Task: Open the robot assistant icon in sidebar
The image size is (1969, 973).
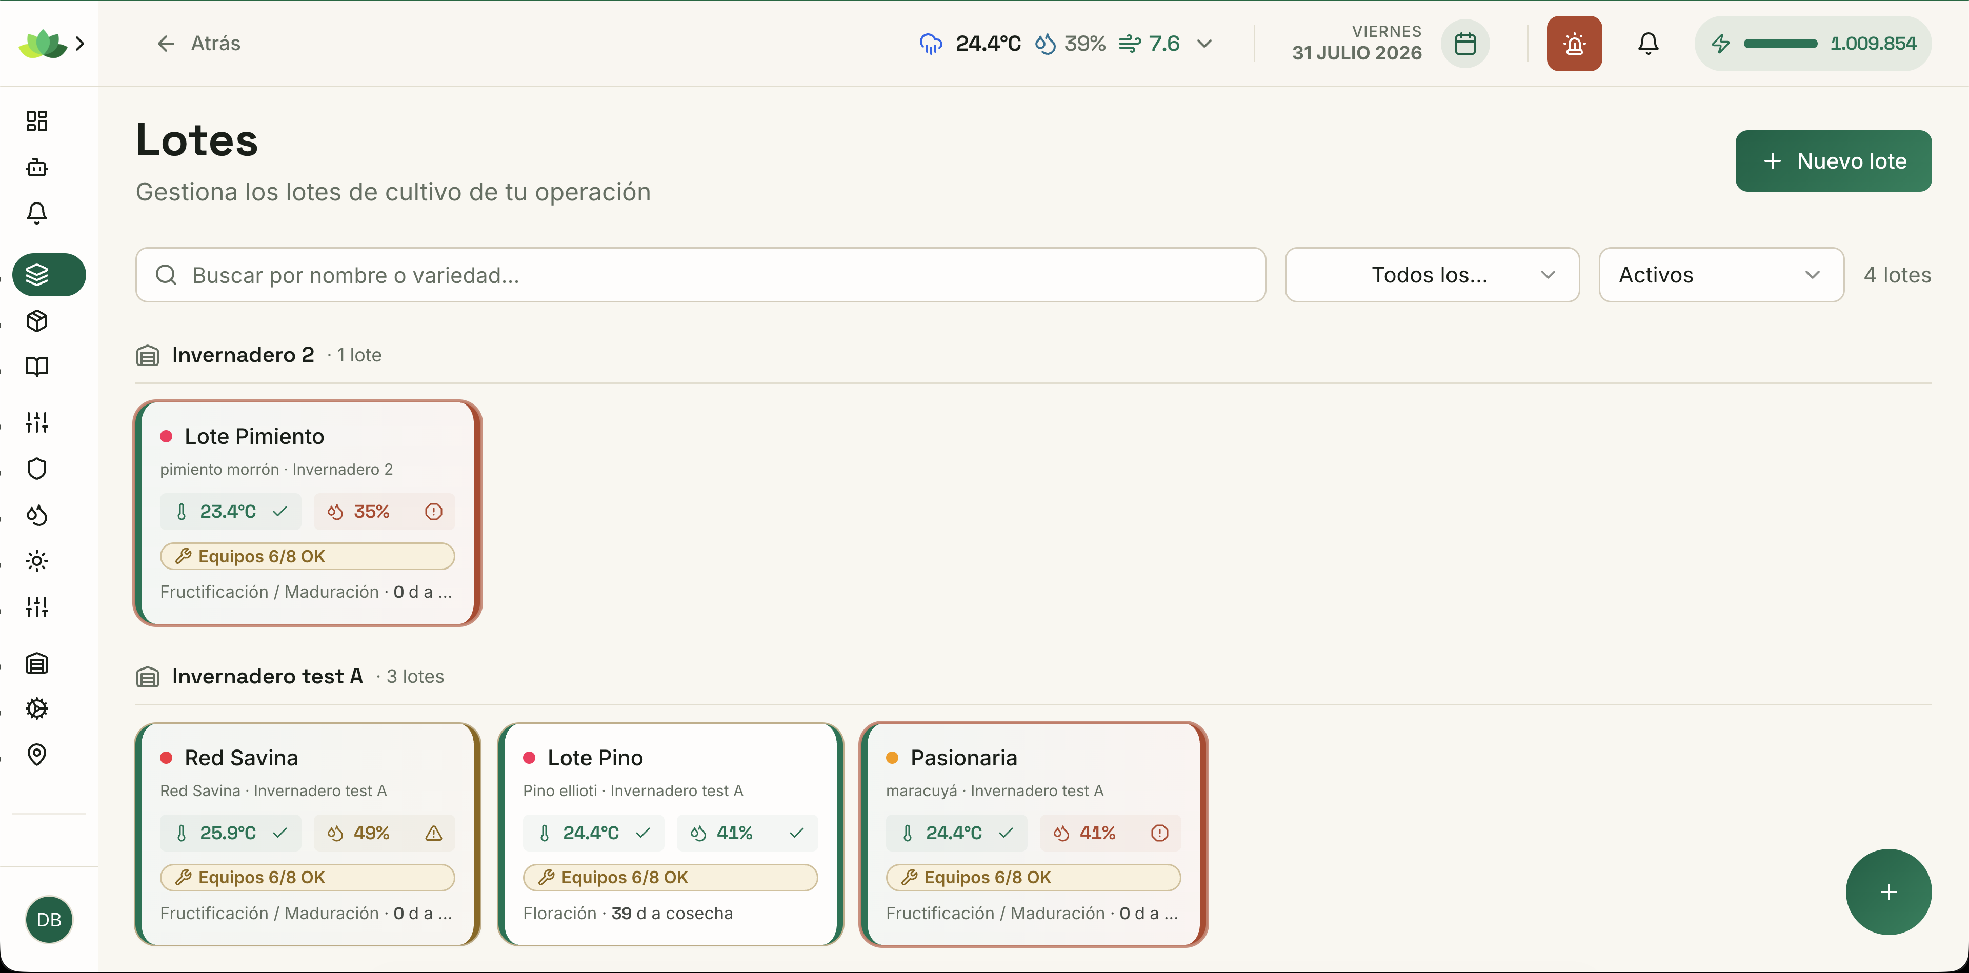Action: (37, 168)
